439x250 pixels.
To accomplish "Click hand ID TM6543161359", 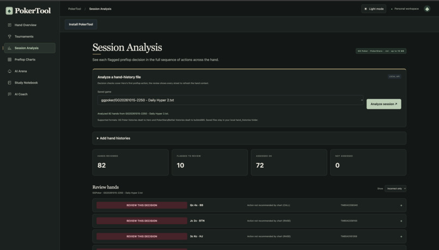I will point(349,236).
